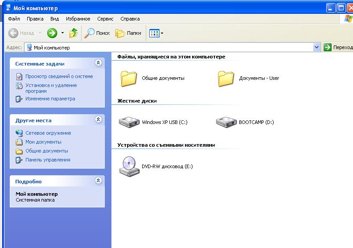The width and height of the screenshot is (353, 248).
Task: Open Панель управления link
Action: 48,160
